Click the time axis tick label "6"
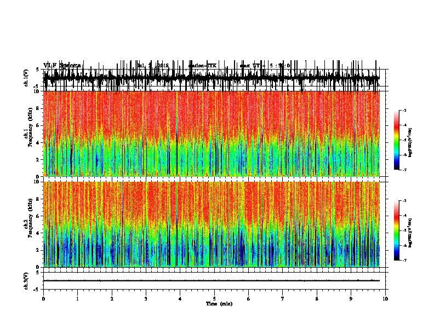Screen dimensions: 434x335 [x=249, y=299]
